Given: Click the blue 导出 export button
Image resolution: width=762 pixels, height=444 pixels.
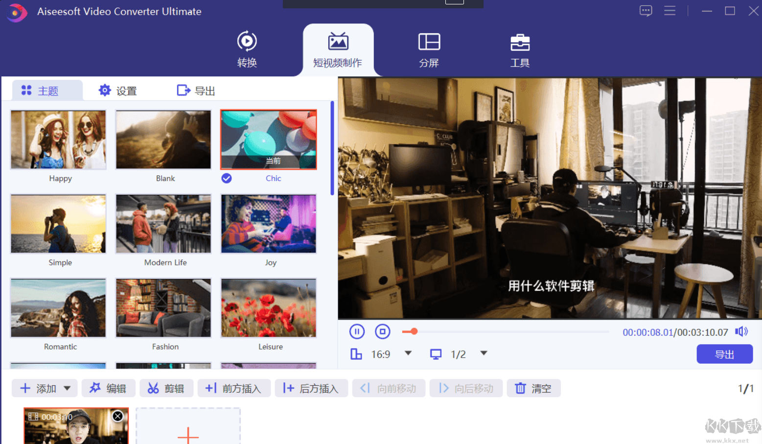Looking at the screenshot, I should point(724,354).
